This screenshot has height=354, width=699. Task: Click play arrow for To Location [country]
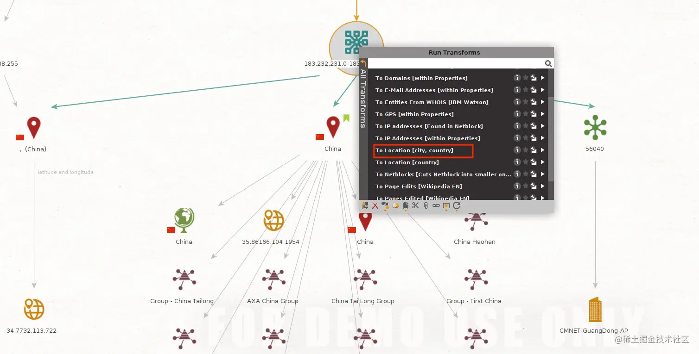pyautogui.click(x=542, y=162)
